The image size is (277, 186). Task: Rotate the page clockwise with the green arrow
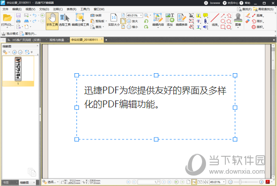click(146, 27)
